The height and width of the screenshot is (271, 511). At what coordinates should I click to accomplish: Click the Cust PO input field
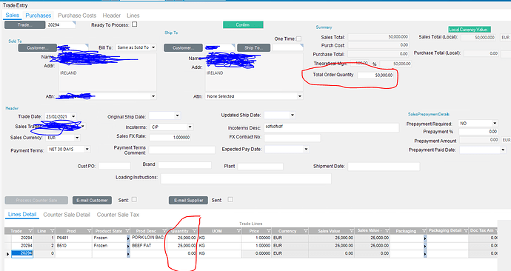[114, 166]
